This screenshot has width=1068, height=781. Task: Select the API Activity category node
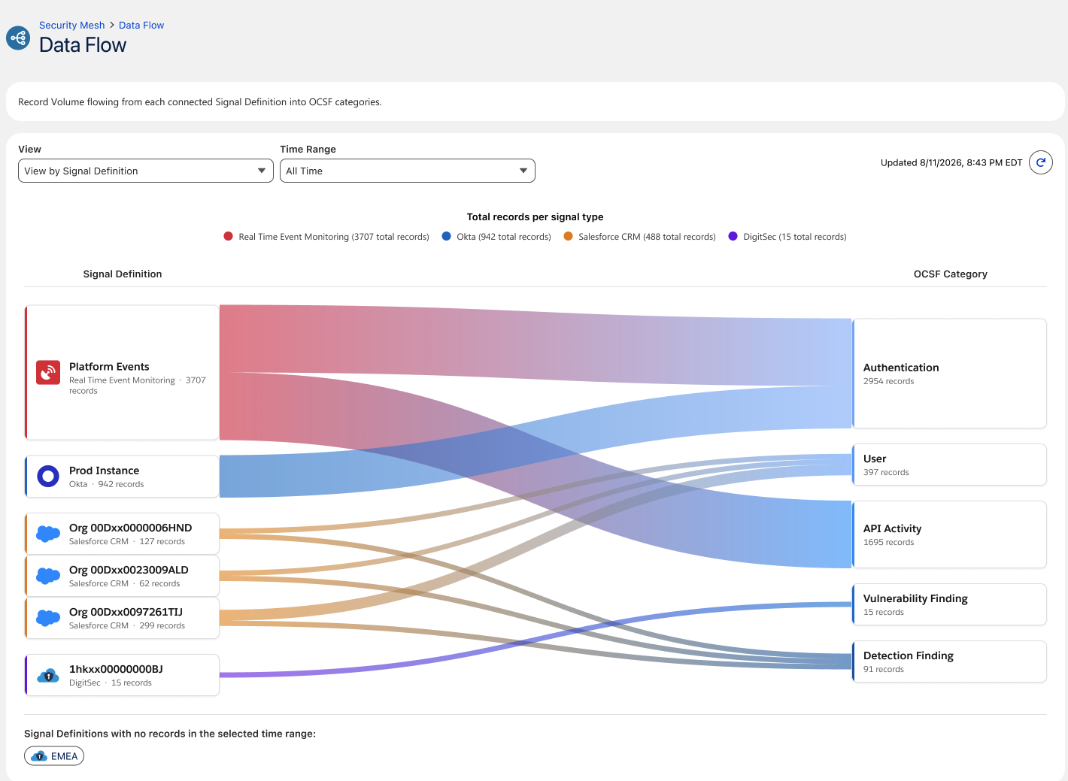949,534
